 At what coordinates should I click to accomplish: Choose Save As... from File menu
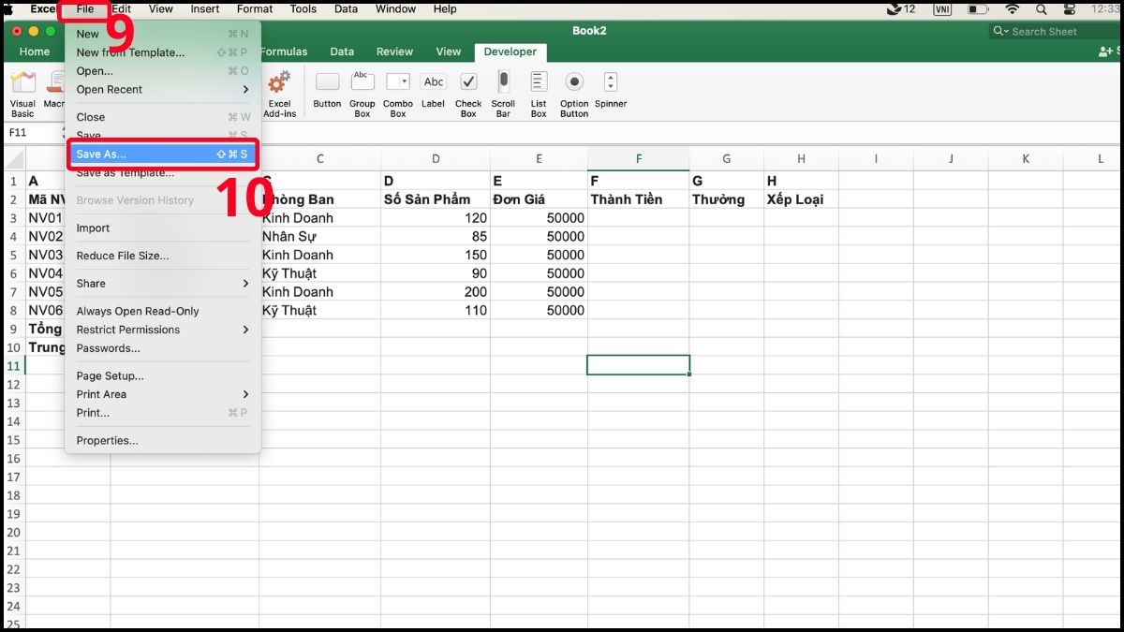163,154
